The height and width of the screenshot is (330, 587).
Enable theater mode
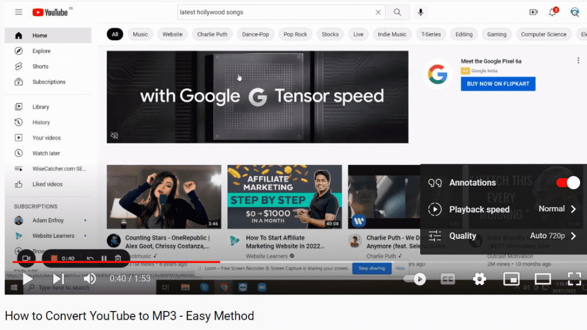tap(542, 279)
